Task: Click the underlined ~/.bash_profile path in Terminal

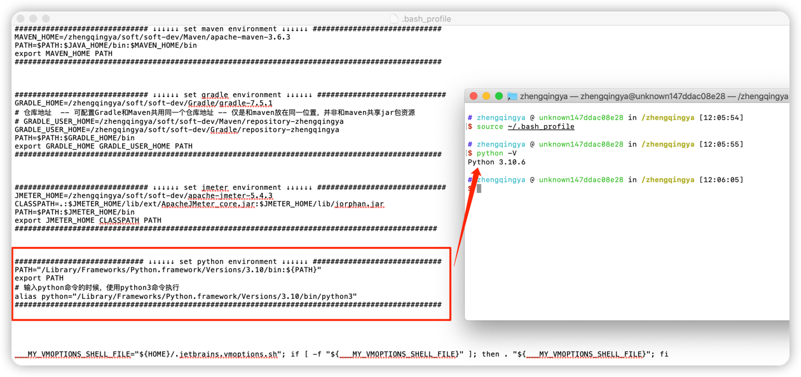Action: click(539, 126)
